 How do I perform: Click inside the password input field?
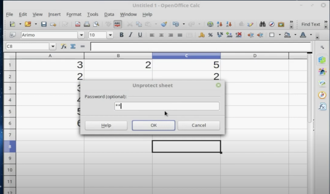click(x=167, y=106)
